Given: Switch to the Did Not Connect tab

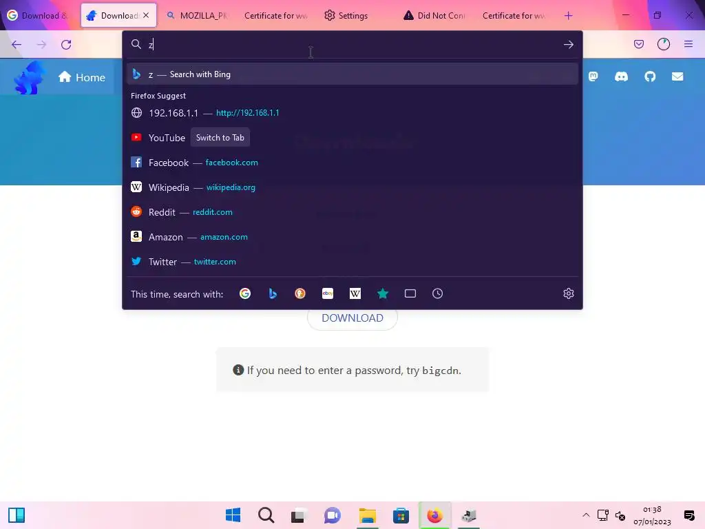Looking at the screenshot, I should click(435, 16).
